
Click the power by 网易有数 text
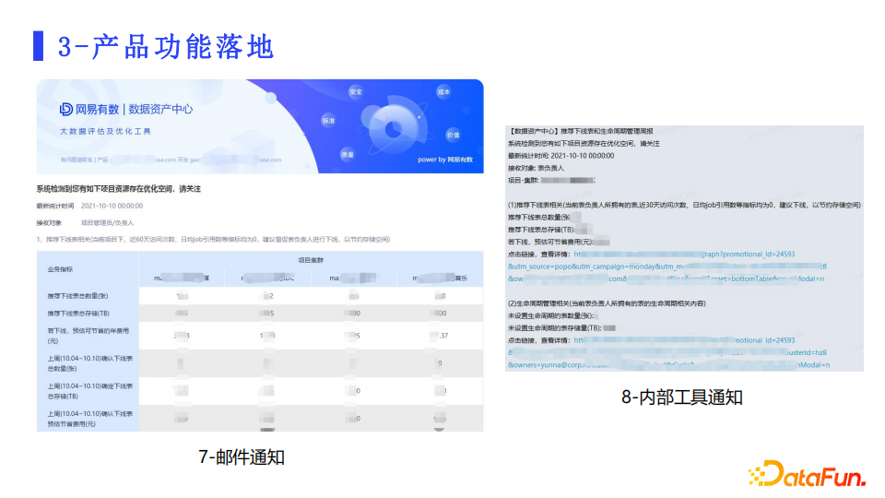point(444,160)
